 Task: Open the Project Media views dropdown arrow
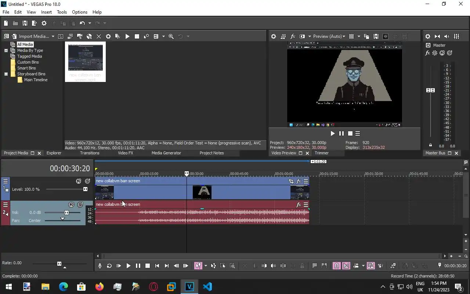point(163,36)
